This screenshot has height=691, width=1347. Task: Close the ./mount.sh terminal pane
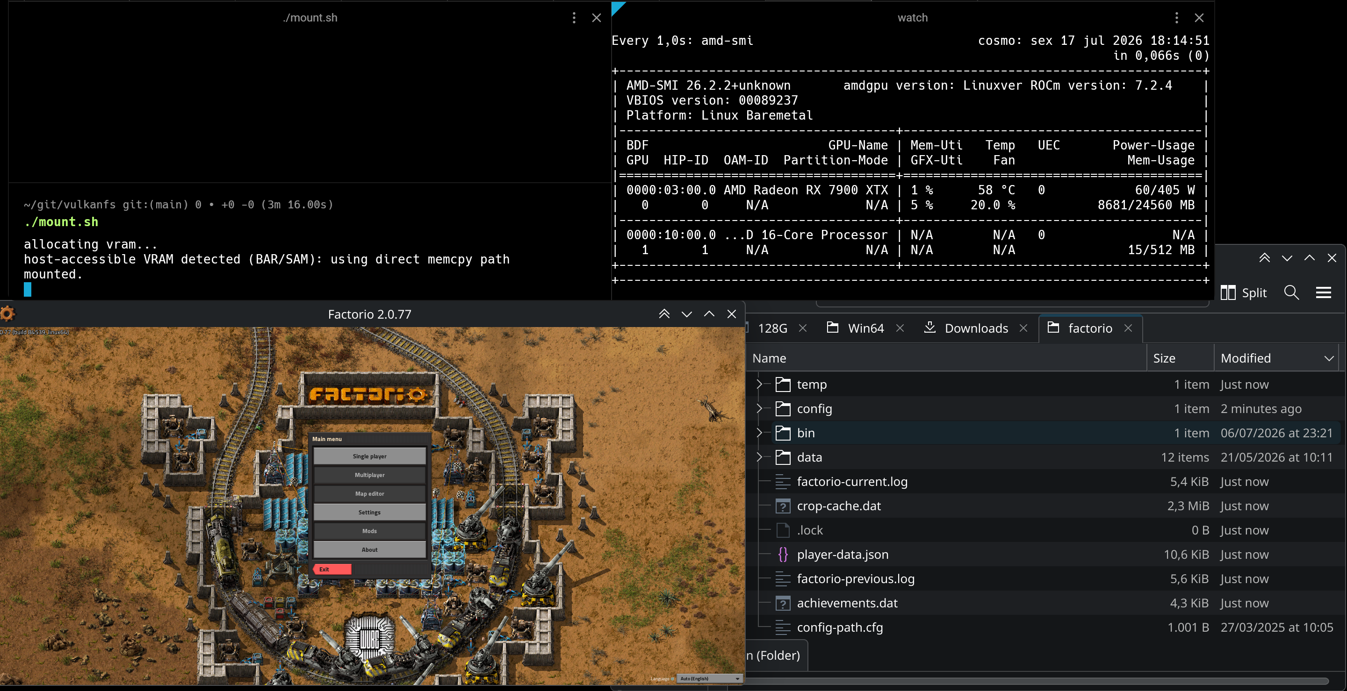(x=596, y=18)
